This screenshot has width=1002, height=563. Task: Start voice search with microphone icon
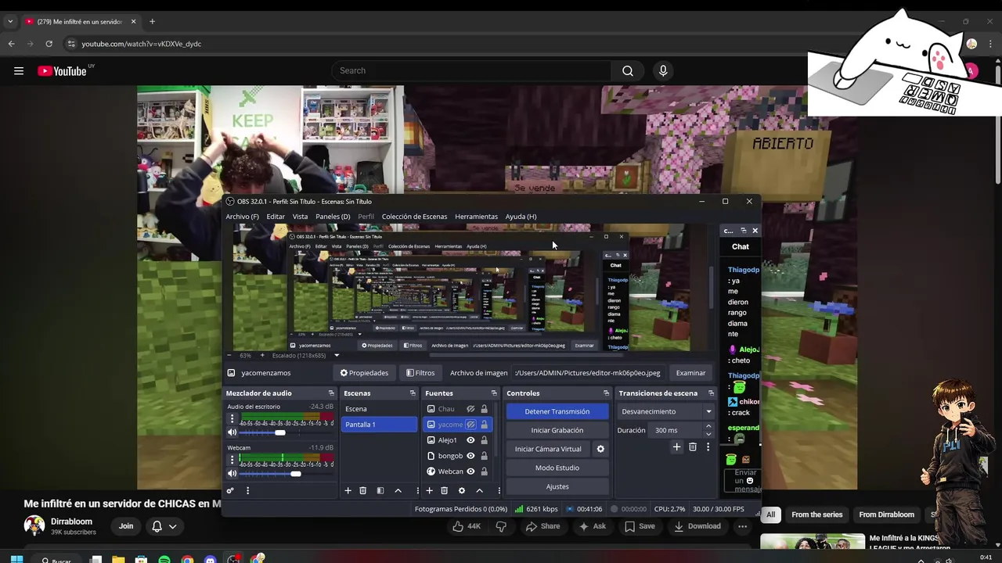click(663, 71)
